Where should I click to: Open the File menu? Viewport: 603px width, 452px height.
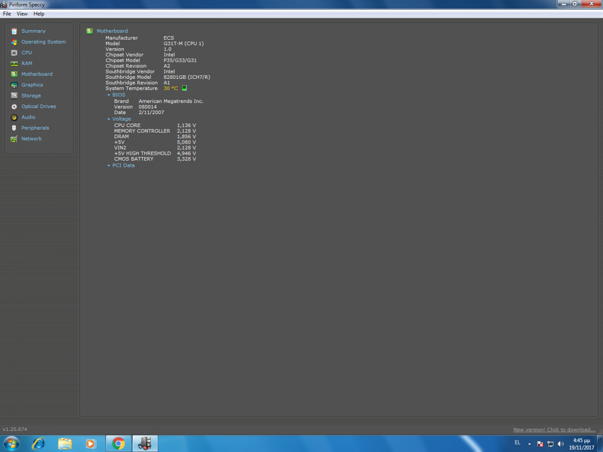coord(7,14)
